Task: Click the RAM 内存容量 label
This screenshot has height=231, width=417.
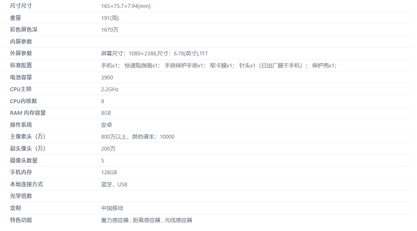Action: point(28,113)
